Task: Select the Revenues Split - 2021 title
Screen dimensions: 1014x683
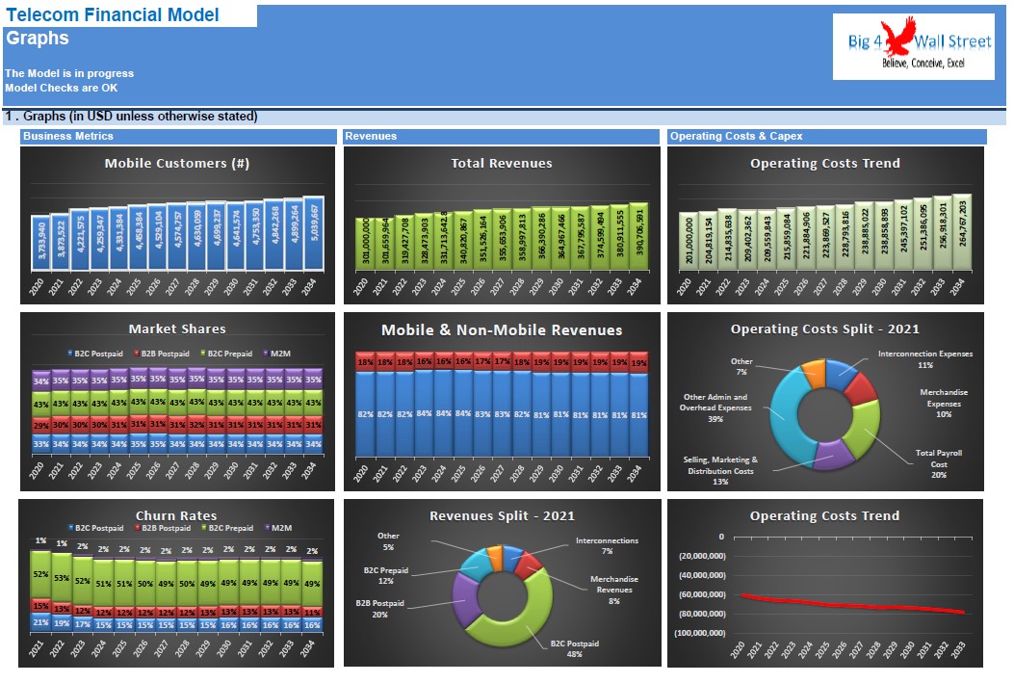Action: tap(502, 515)
